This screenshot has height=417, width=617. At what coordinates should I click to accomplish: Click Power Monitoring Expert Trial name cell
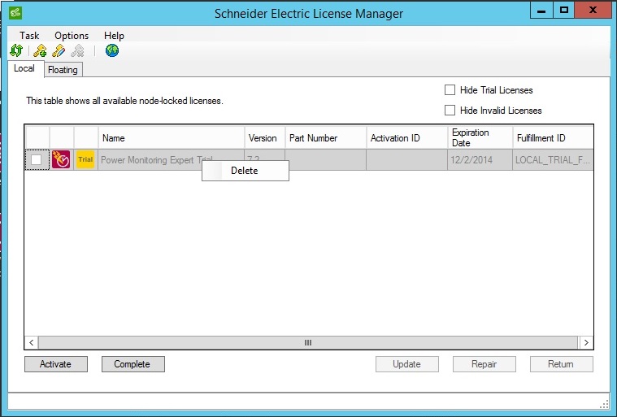click(172, 159)
